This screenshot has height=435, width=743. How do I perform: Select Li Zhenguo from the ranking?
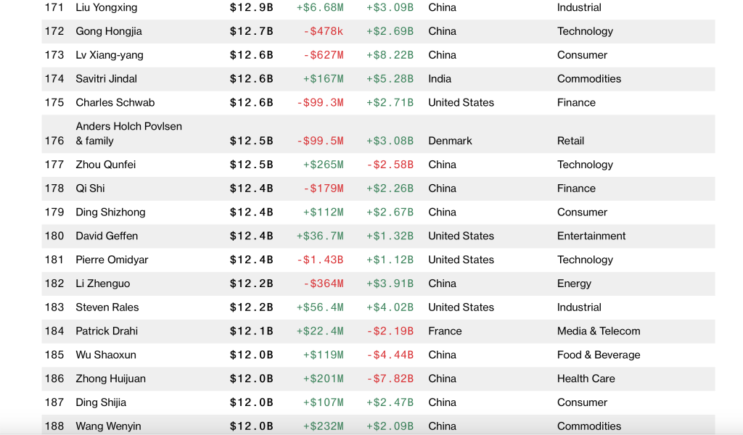pos(103,283)
